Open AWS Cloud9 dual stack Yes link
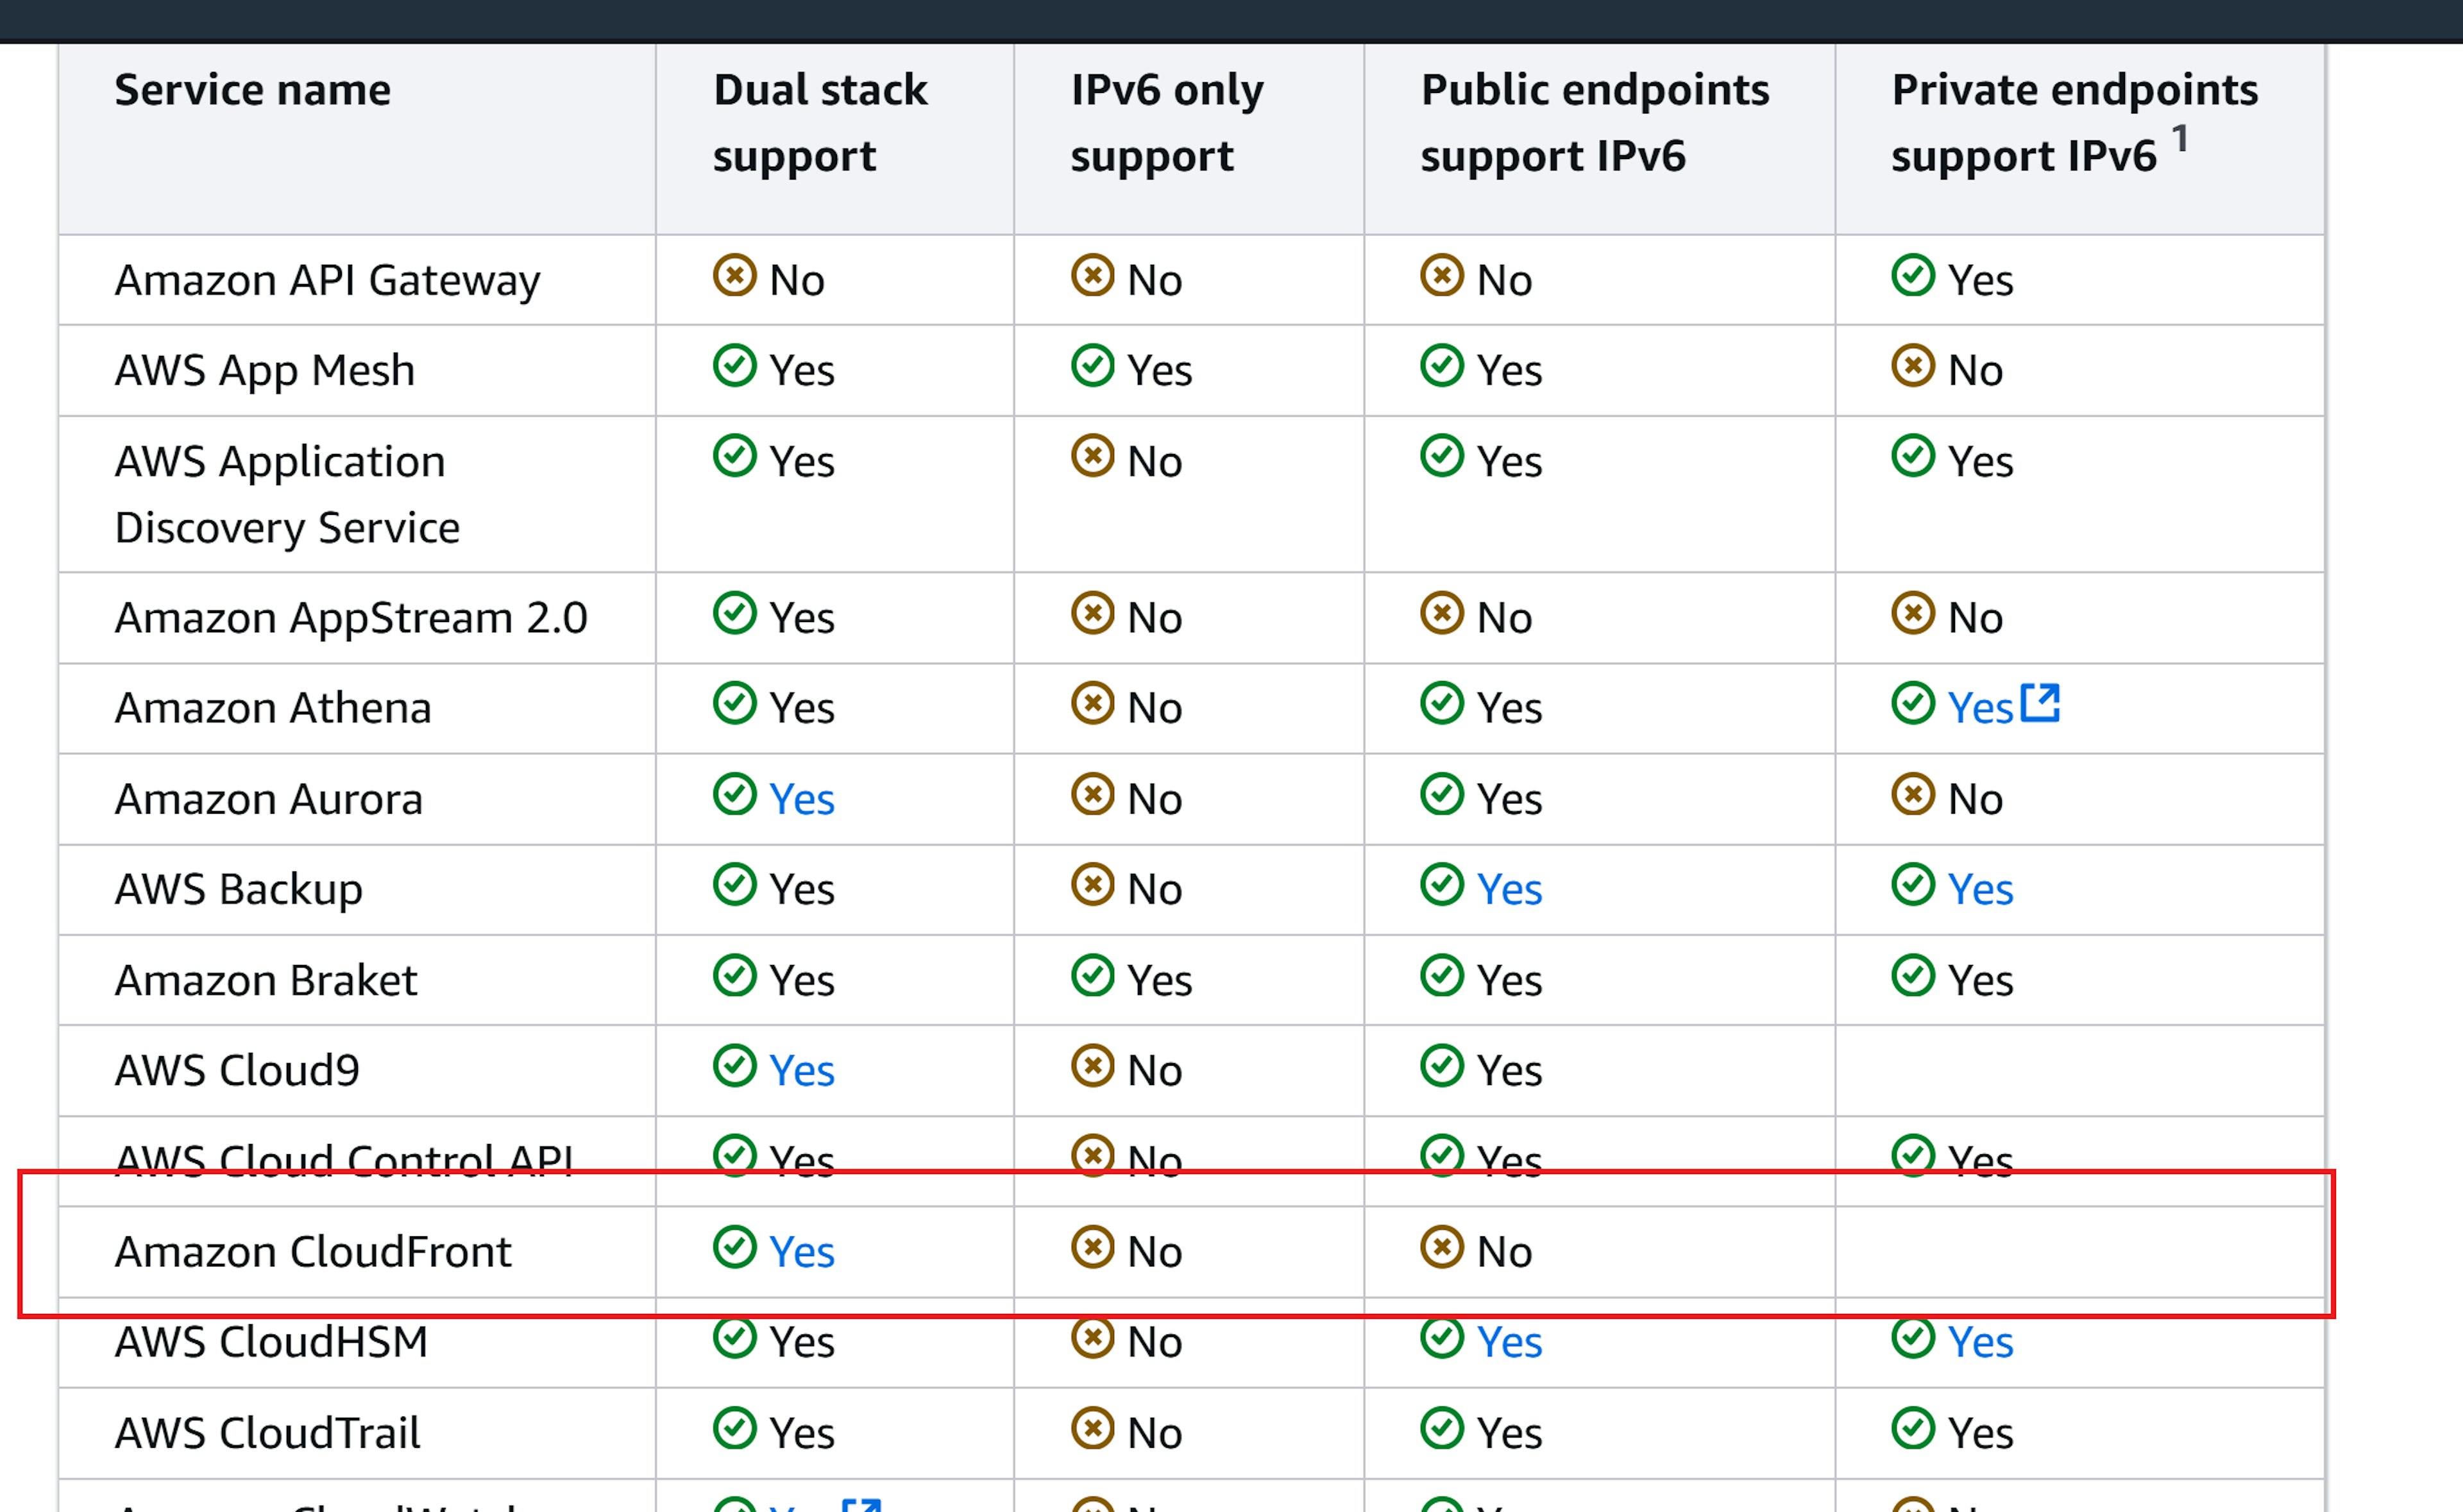The width and height of the screenshot is (2463, 1512). (802, 1071)
